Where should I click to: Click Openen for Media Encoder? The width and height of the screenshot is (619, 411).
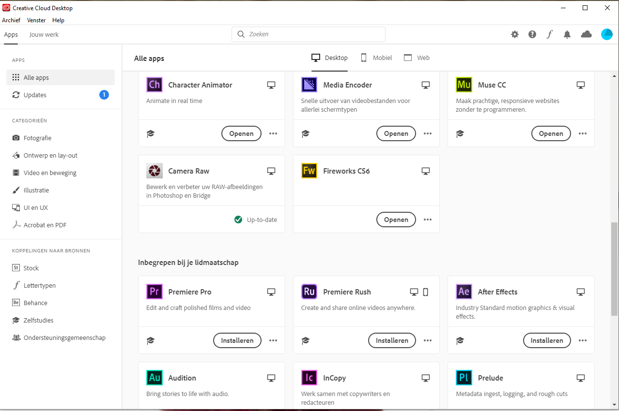click(x=396, y=133)
